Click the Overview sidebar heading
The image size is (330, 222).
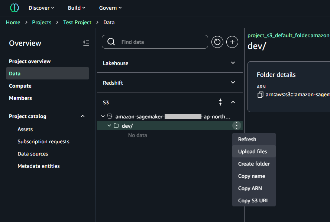pyautogui.click(x=25, y=43)
